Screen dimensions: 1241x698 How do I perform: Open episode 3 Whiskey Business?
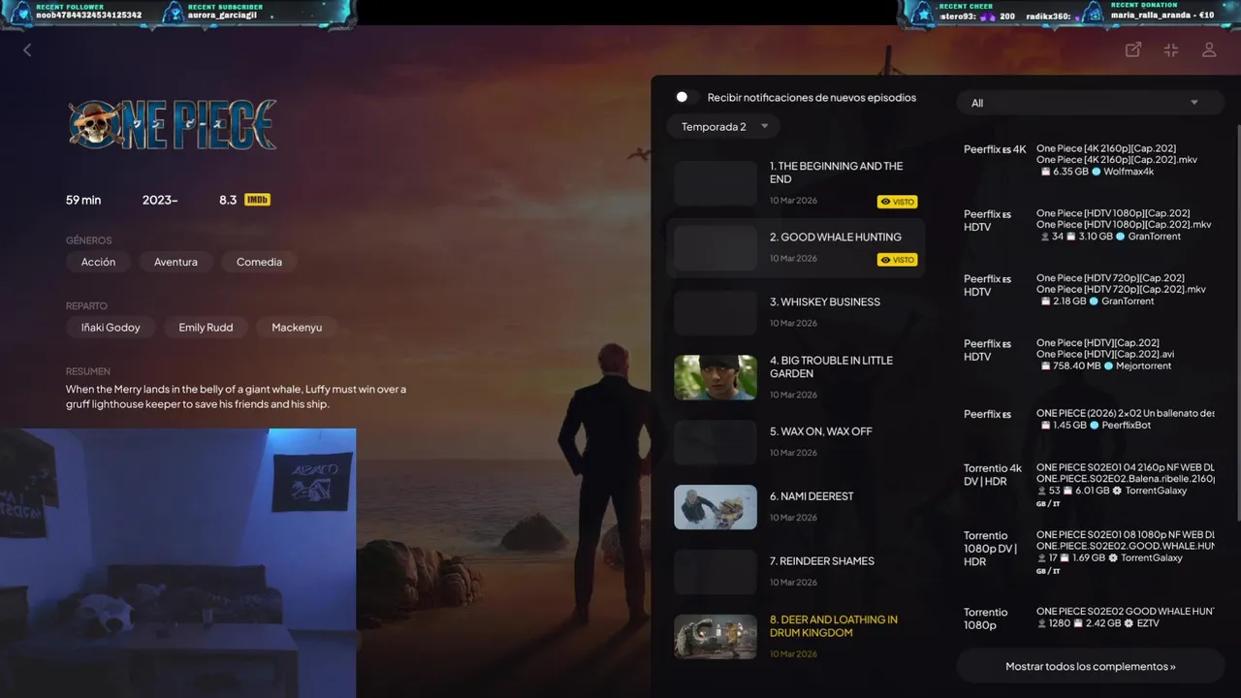(795, 312)
